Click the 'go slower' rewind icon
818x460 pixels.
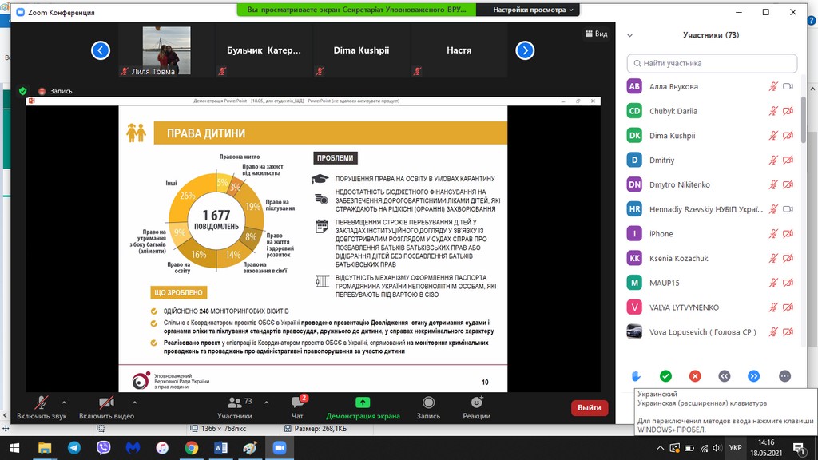coord(725,376)
